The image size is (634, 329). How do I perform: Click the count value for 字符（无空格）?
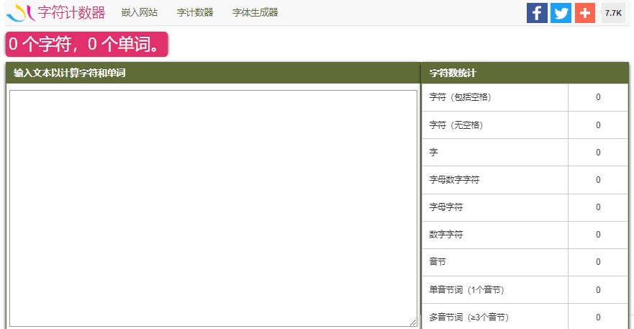(x=598, y=125)
